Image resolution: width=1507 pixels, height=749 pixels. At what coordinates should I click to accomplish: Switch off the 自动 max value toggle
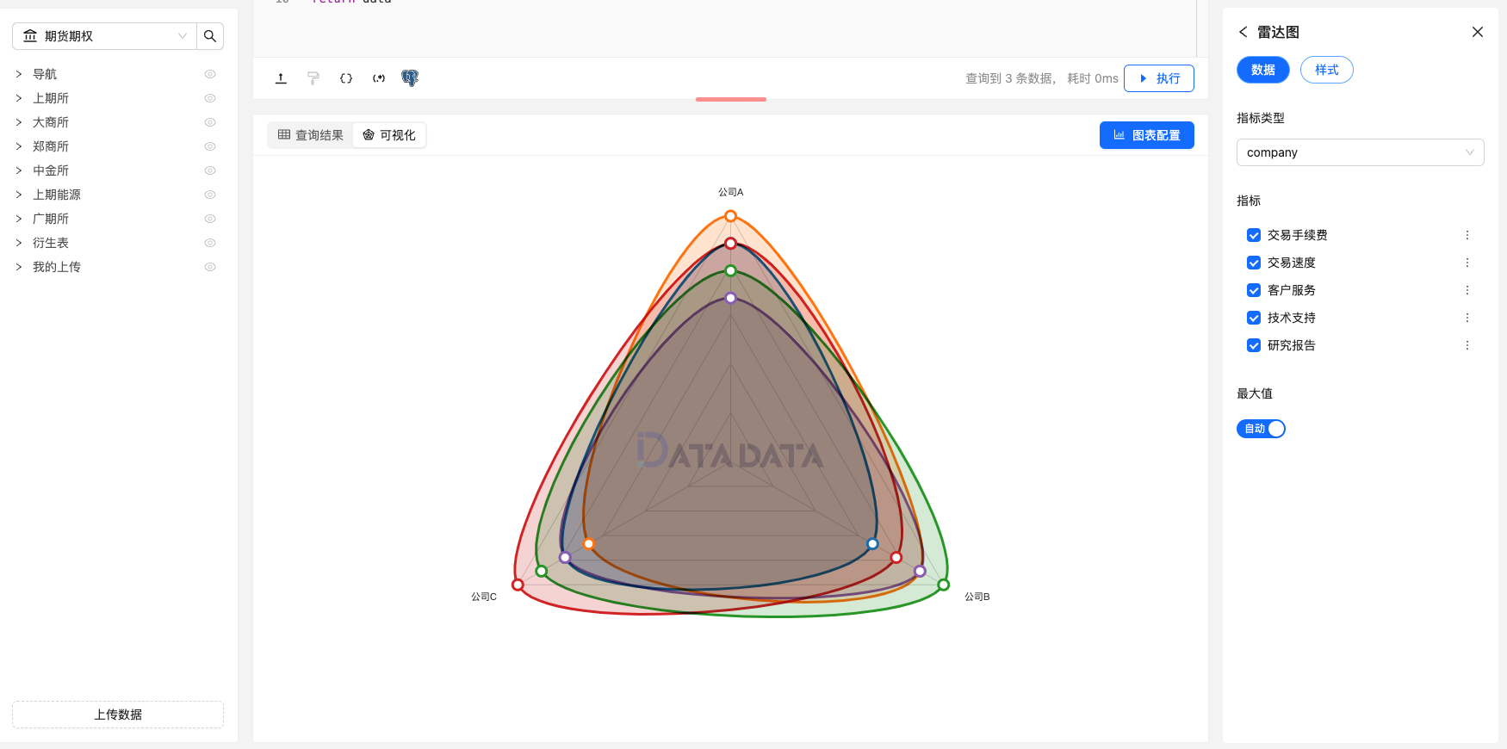1261,429
